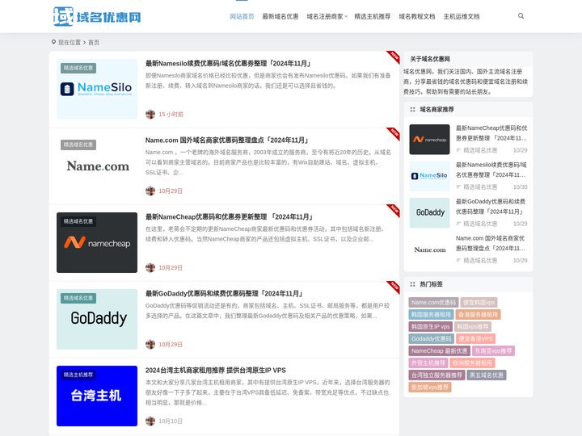Click sidebar namecheap small thumbnail
The height and width of the screenshot is (436, 582).
coord(429,140)
